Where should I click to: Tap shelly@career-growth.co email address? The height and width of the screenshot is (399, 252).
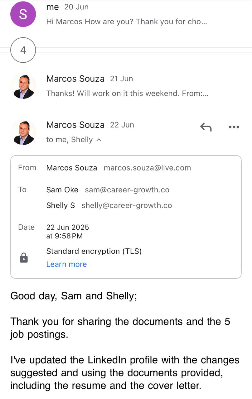(x=127, y=205)
